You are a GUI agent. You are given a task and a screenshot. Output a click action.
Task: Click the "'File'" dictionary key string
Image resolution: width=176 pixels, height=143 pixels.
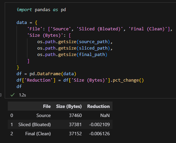(x=35, y=29)
